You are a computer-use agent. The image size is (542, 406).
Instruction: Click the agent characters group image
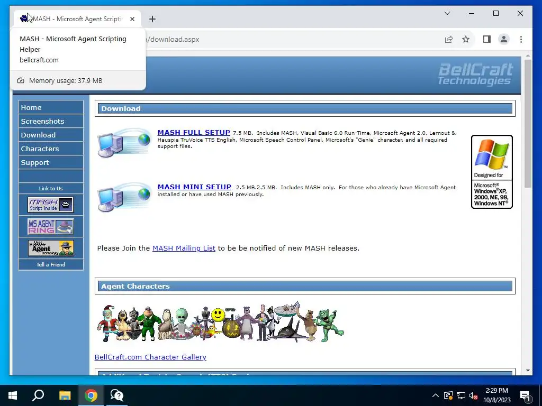click(220, 322)
